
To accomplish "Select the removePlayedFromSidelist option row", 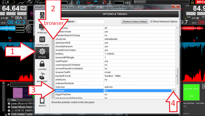I will pyautogui.click(x=115, y=68).
